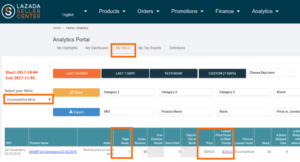Open SHARP Ion Generators IG-GC2E-N product link

[53, 151]
